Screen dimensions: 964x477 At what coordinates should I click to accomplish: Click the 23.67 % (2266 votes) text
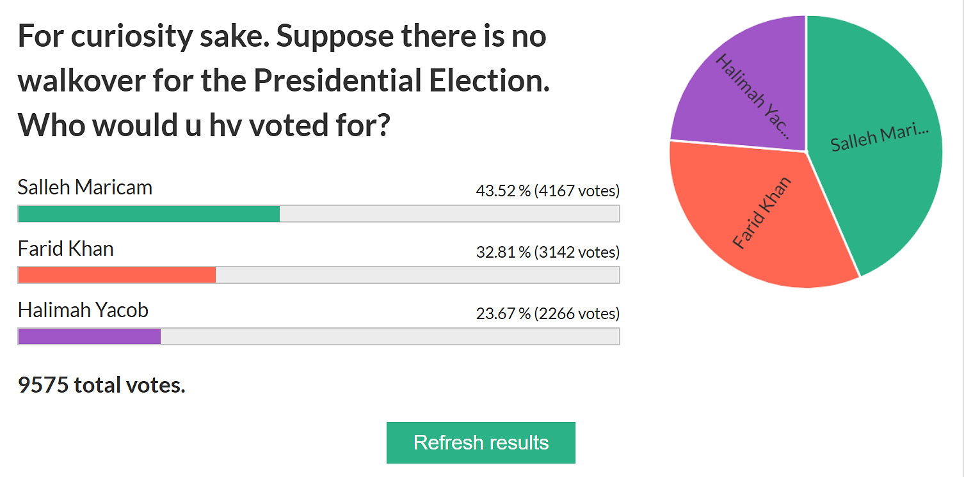(548, 313)
